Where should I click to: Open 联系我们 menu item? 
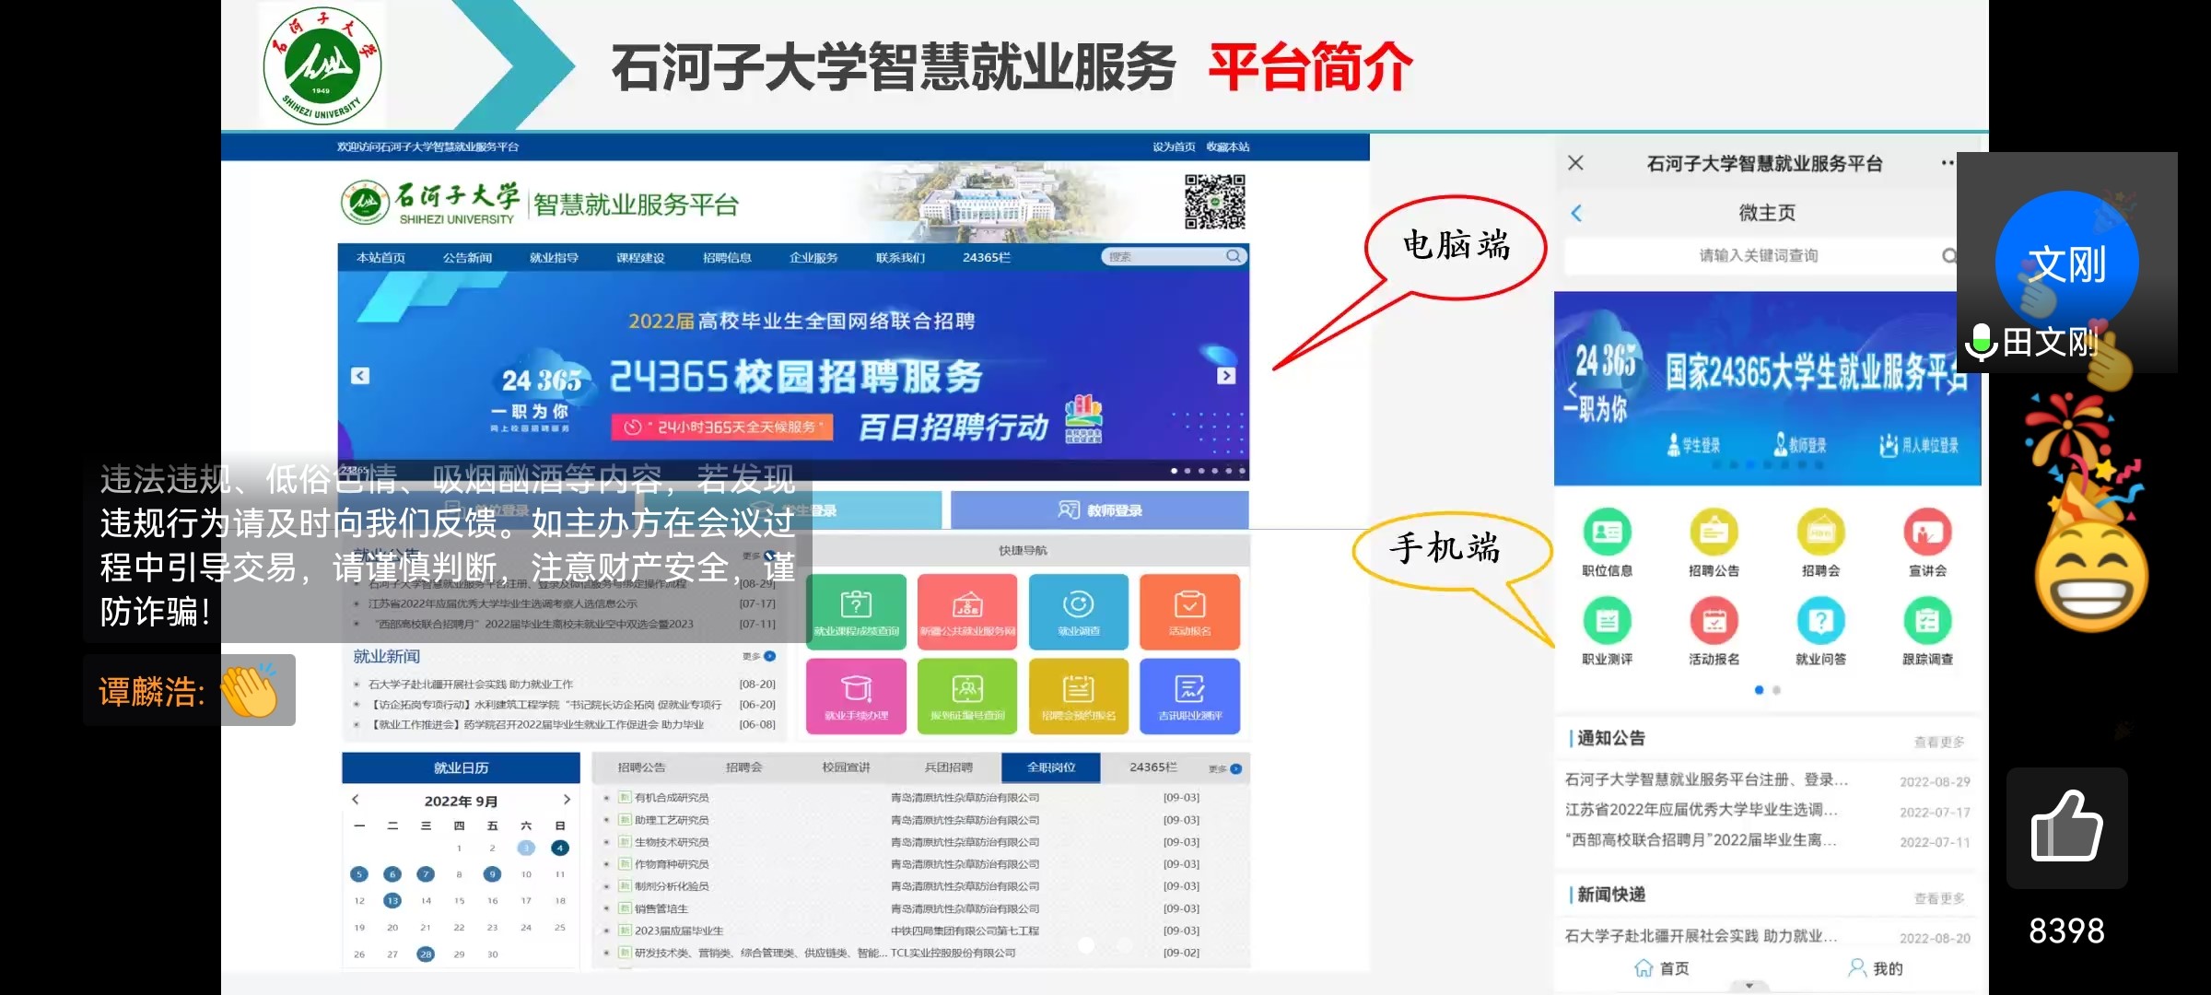point(900,258)
